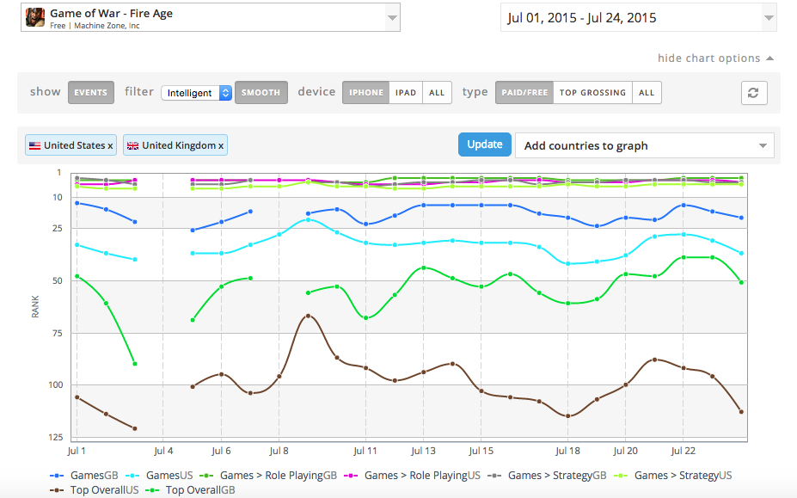Remove the United States country tag
Viewport: 797px width, 498px height.
click(x=110, y=146)
